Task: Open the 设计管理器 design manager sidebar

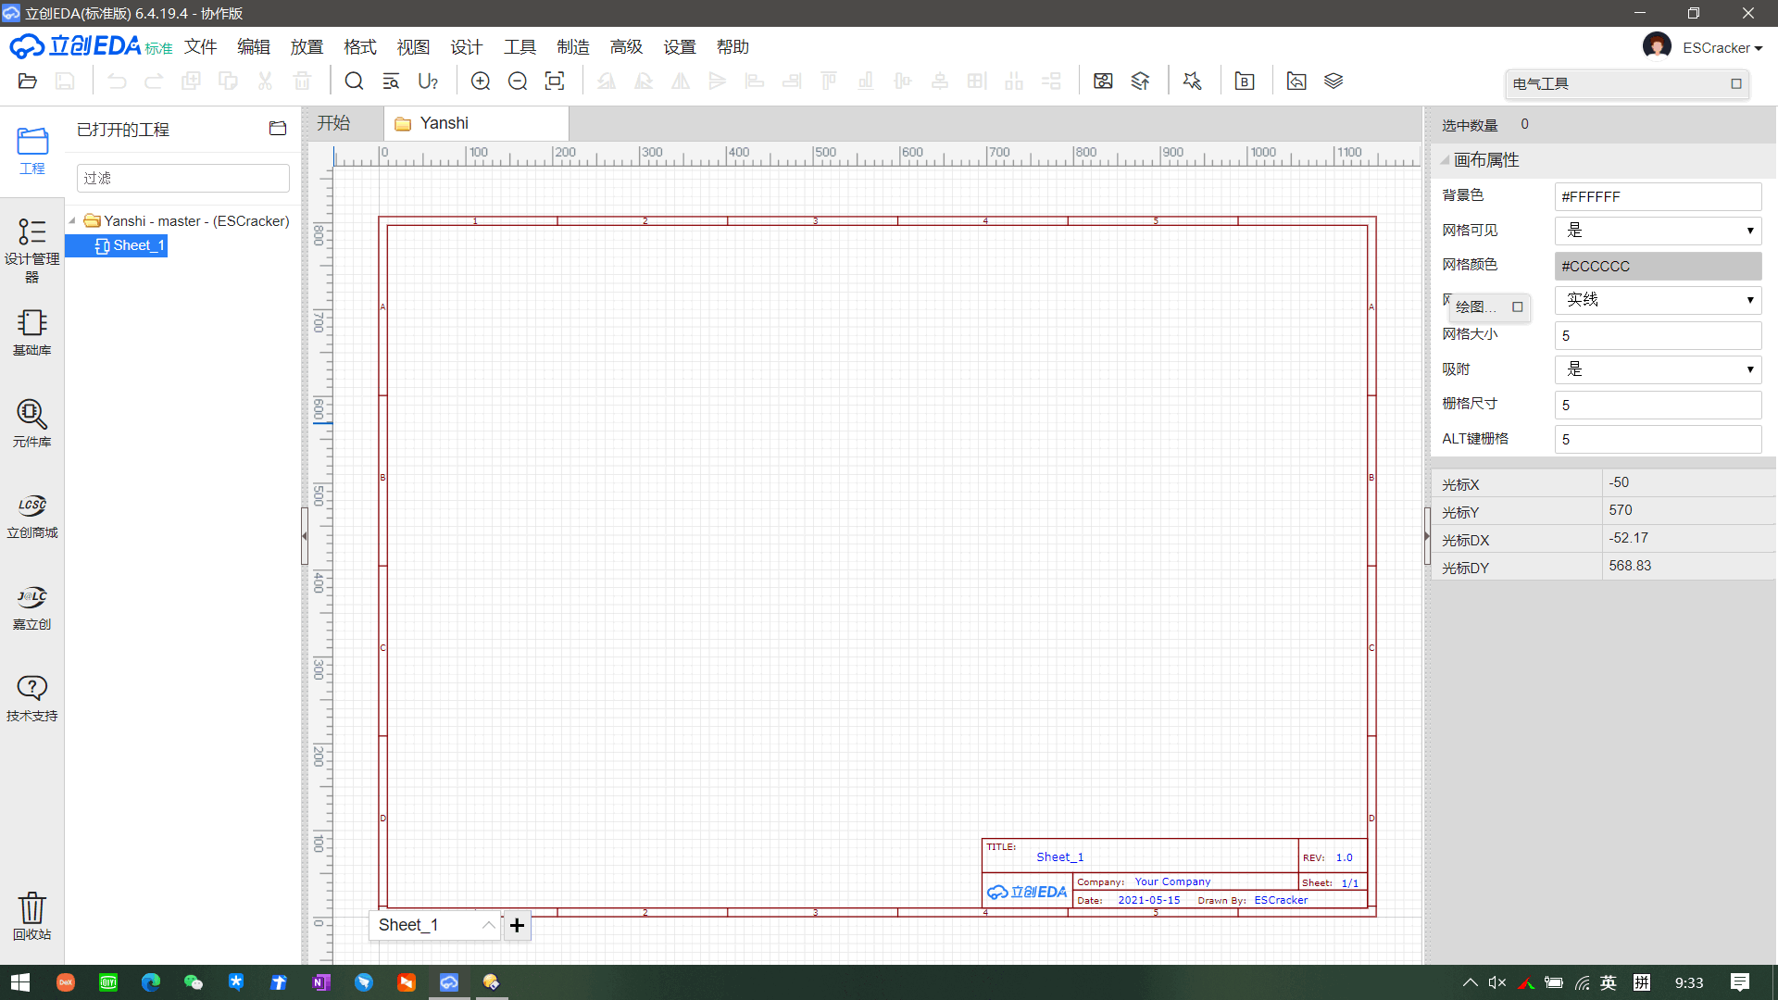Action: pyautogui.click(x=32, y=250)
